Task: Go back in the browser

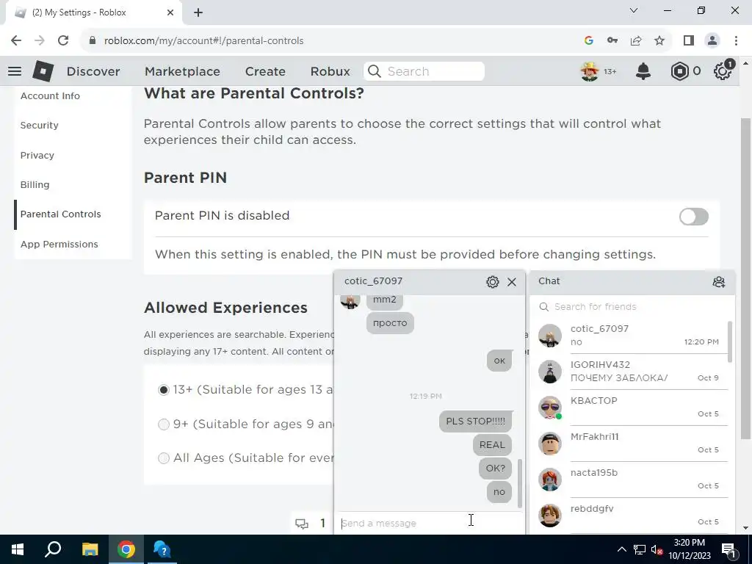Action: [16, 40]
